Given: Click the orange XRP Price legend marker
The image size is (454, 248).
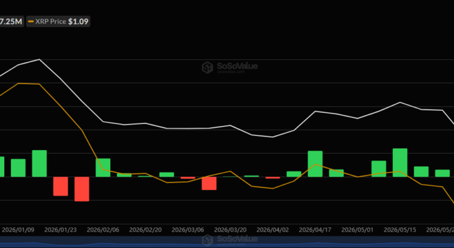Looking at the screenshot, I should coord(31,22).
